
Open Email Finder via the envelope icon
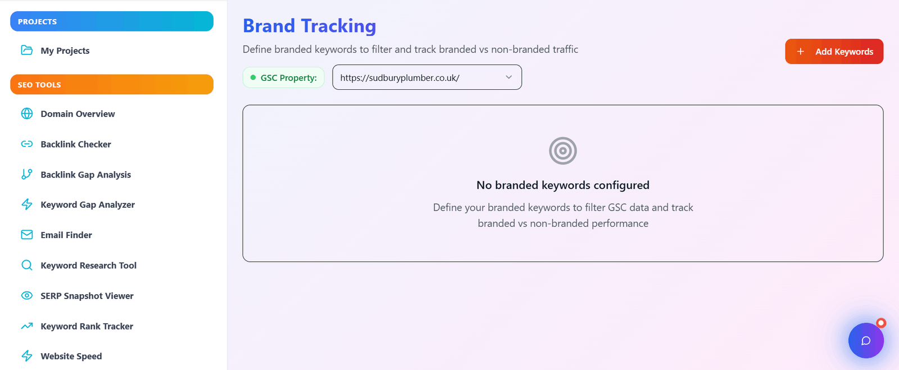point(26,235)
